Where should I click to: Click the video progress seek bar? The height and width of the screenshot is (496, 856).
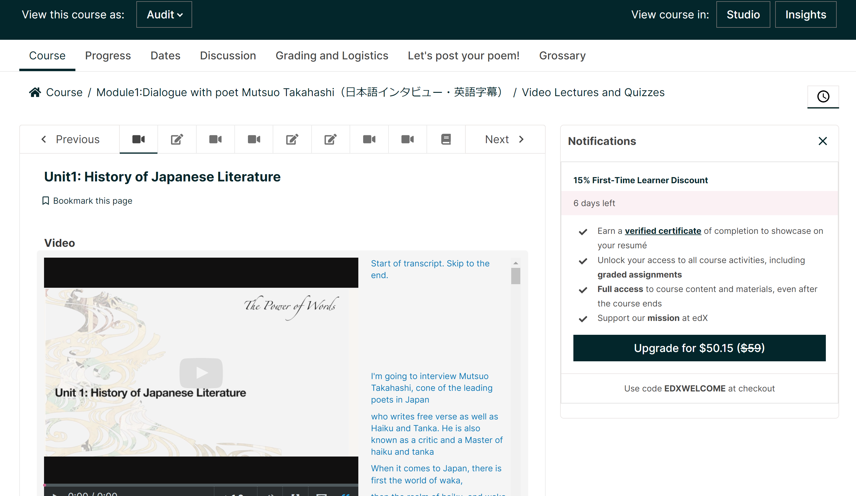[201, 485]
